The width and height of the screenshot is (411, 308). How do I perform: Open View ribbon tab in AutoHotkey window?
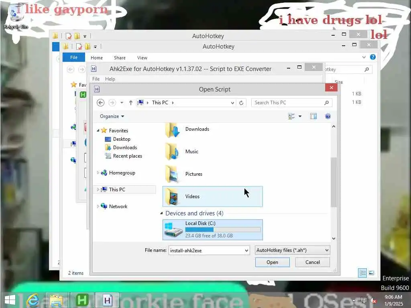(142, 58)
